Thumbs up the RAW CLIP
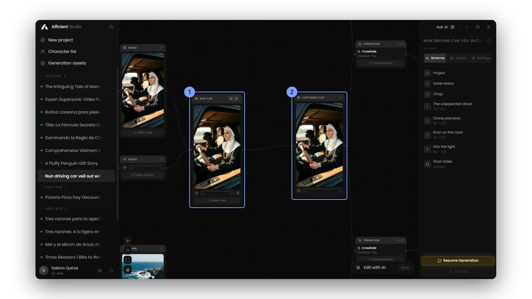Screen dimensions: 532x299 [x=231, y=99]
